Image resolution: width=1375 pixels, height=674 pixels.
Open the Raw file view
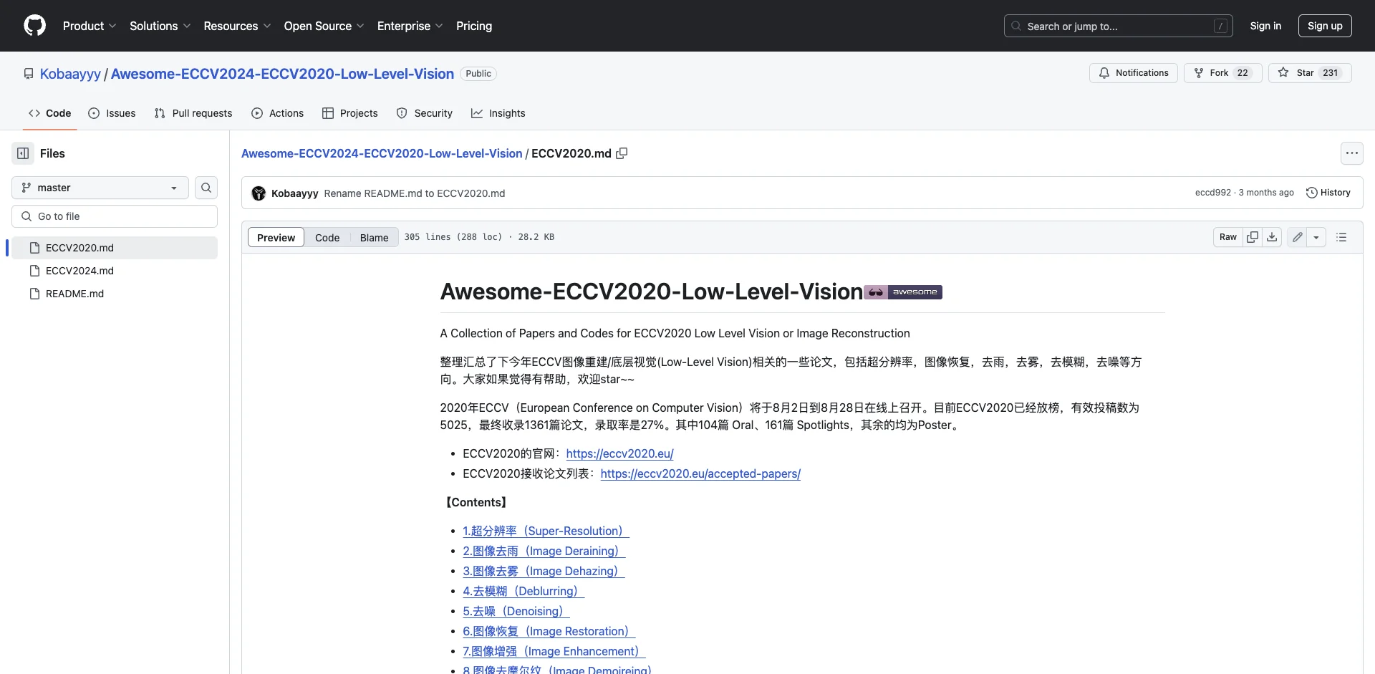point(1227,237)
